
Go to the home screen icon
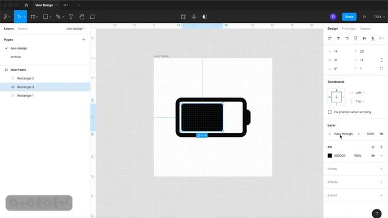pyautogui.click(x=26, y=5)
